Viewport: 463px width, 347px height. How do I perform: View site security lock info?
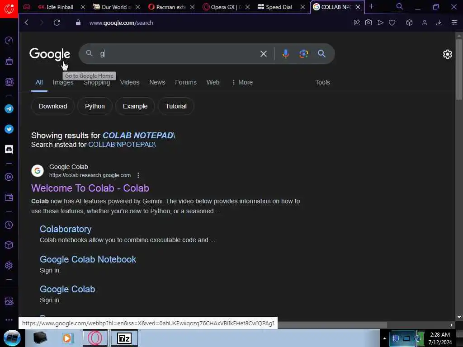(78, 23)
